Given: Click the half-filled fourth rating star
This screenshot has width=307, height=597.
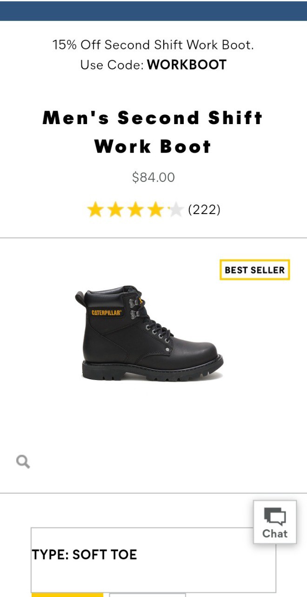Looking at the screenshot, I should [x=155, y=210].
